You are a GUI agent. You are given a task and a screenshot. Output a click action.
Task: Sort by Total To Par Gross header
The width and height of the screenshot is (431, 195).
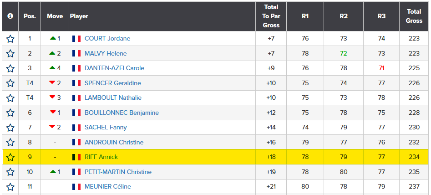point(271,16)
